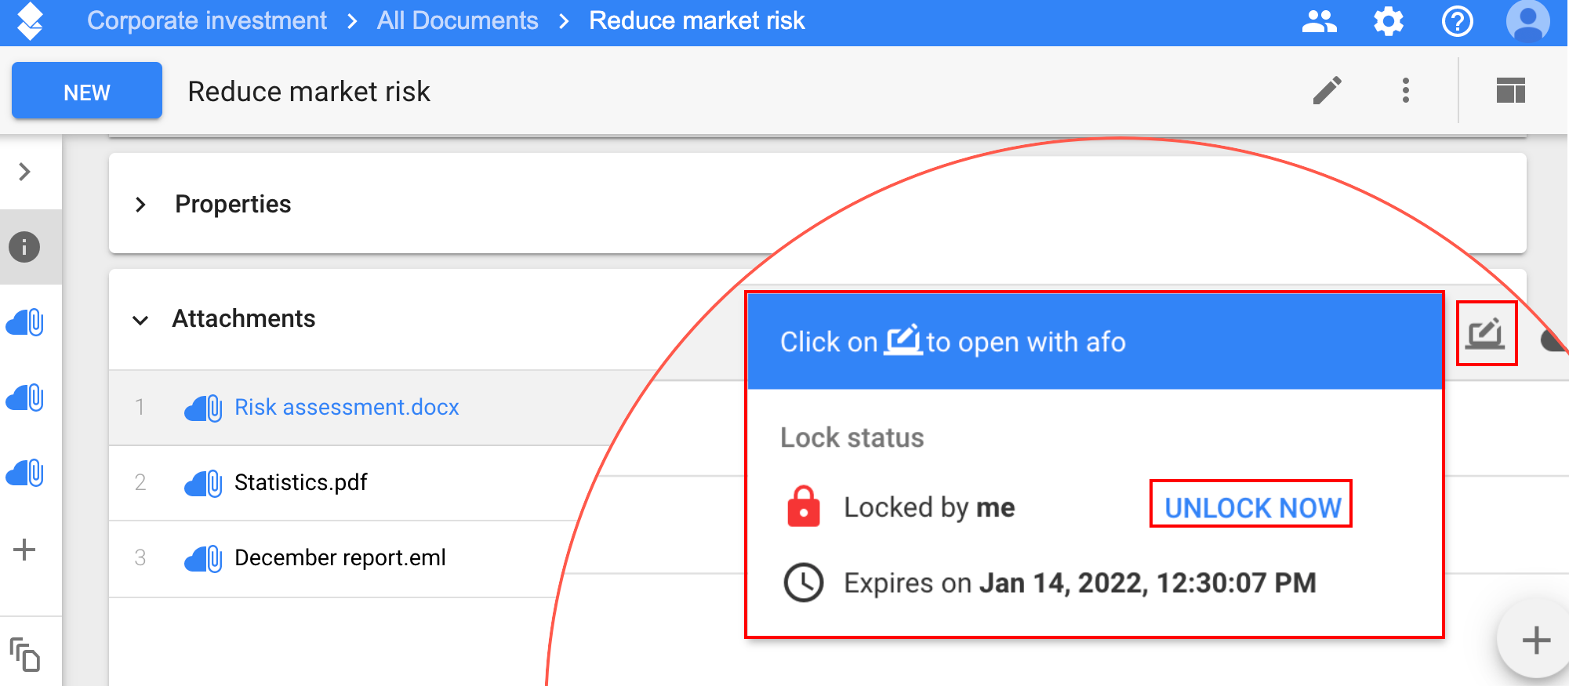This screenshot has width=1569, height=686.
Task: Click the red lock icon
Action: (804, 506)
